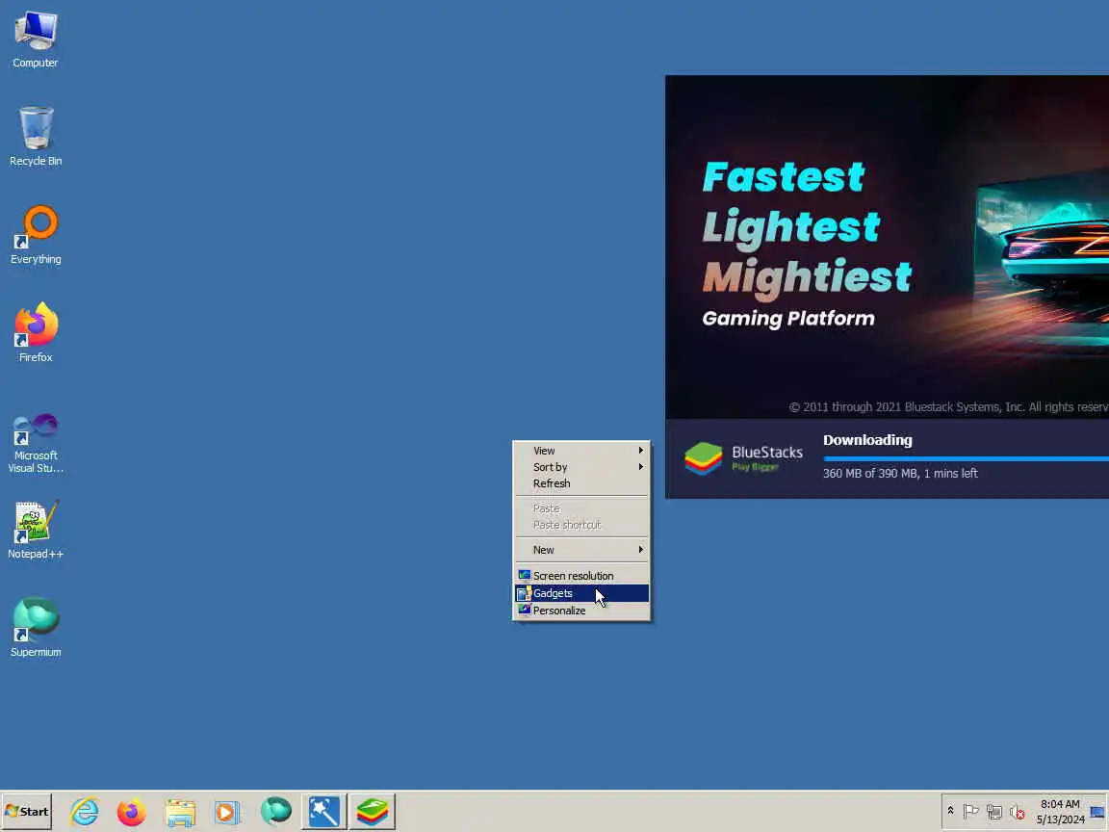Click the Action Center flag tray icon
1109x832 pixels.
(970, 812)
